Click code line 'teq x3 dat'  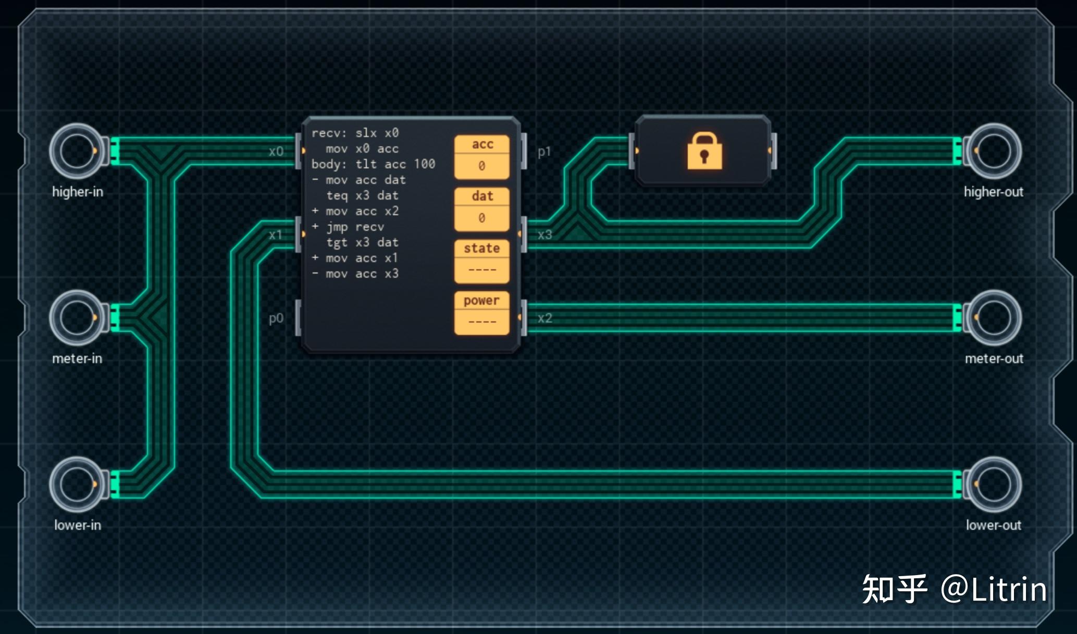pos(362,196)
